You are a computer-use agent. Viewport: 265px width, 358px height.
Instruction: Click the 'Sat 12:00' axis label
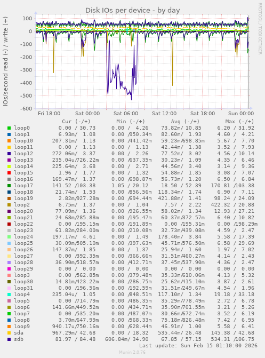click(x=164, y=114)
